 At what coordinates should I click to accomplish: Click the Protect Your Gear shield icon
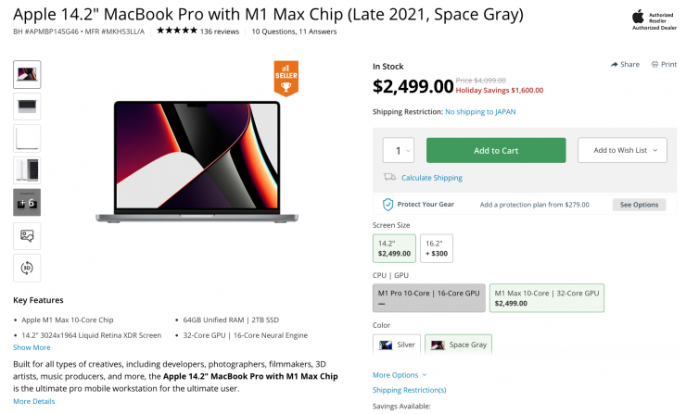click(388, 205)
